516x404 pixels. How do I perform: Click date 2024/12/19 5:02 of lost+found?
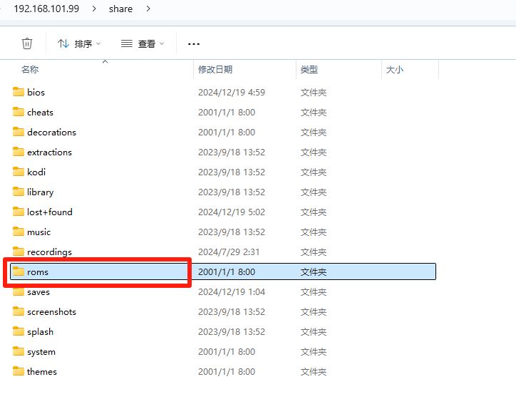(232, 212)
